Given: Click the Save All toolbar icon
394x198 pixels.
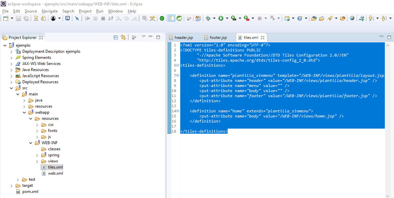Looking at the screenshot, I should 26,18.
